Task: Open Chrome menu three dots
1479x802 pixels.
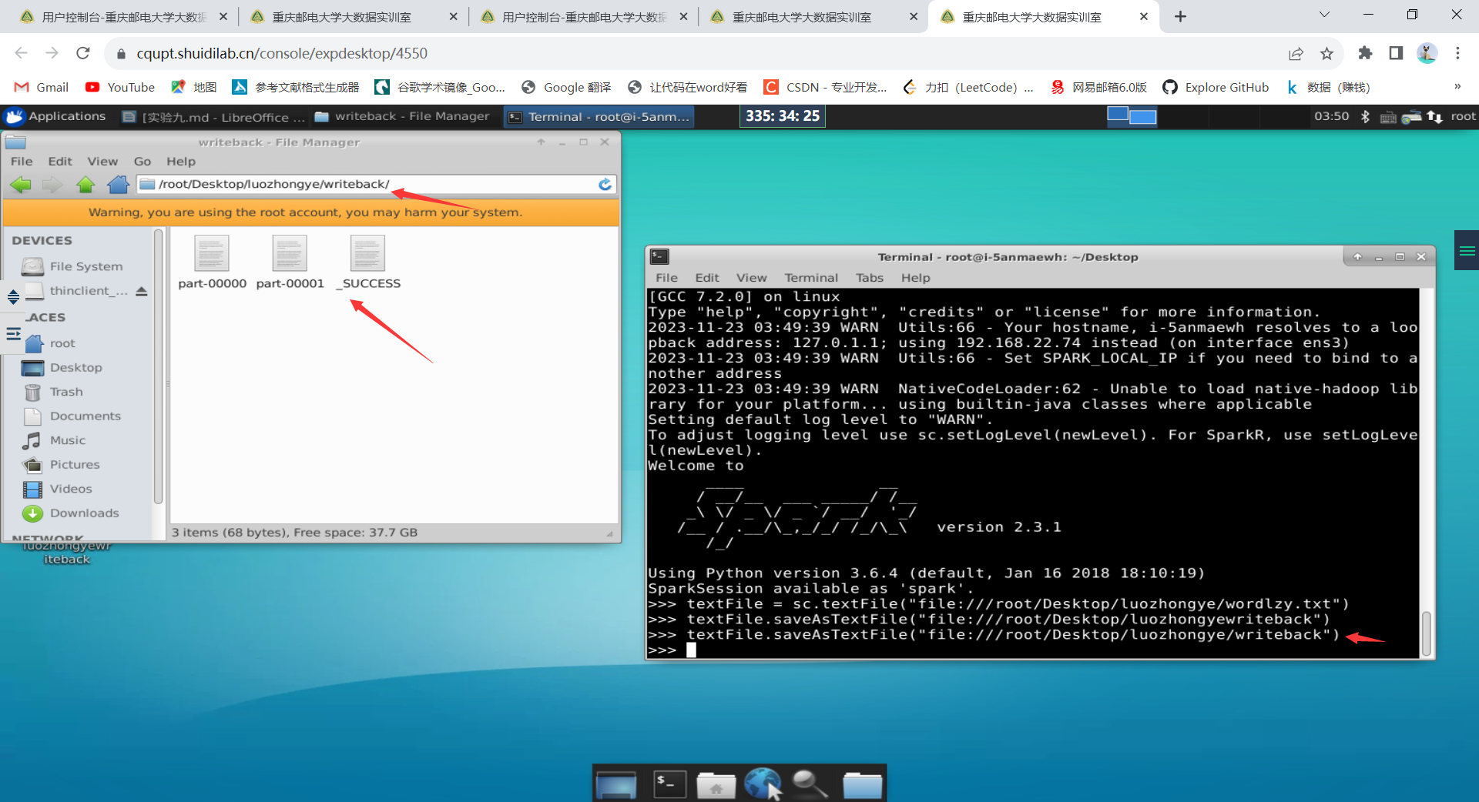Action: tap(1457, 53)
